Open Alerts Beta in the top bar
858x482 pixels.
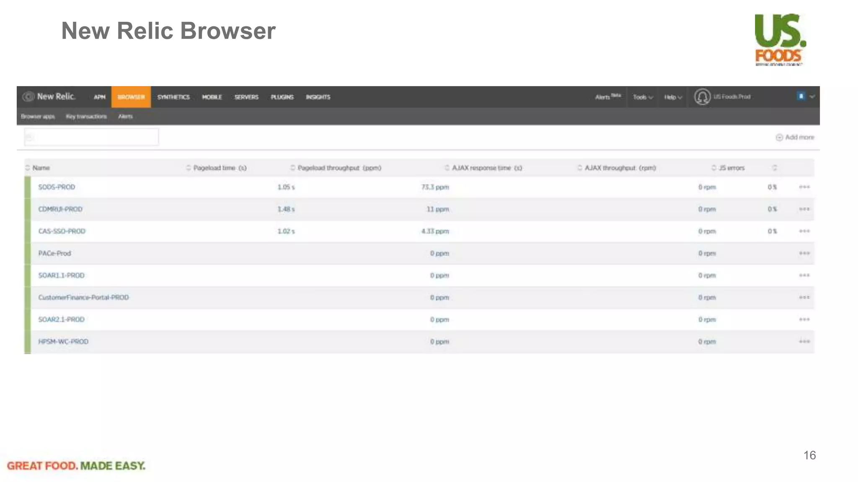608,97
